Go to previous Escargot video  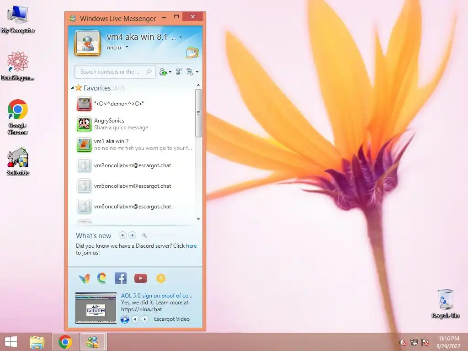135,319
